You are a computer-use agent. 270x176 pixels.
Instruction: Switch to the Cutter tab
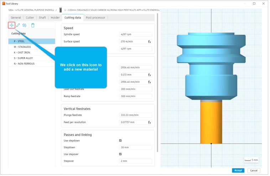pos(30,17)
